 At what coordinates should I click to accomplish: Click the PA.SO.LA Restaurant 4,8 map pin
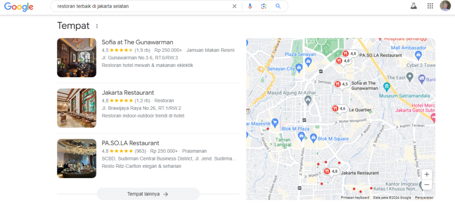coord(349,54)
